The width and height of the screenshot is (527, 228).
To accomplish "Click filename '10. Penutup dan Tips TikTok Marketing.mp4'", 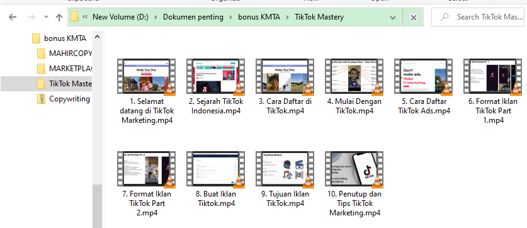I will [354, 203].
